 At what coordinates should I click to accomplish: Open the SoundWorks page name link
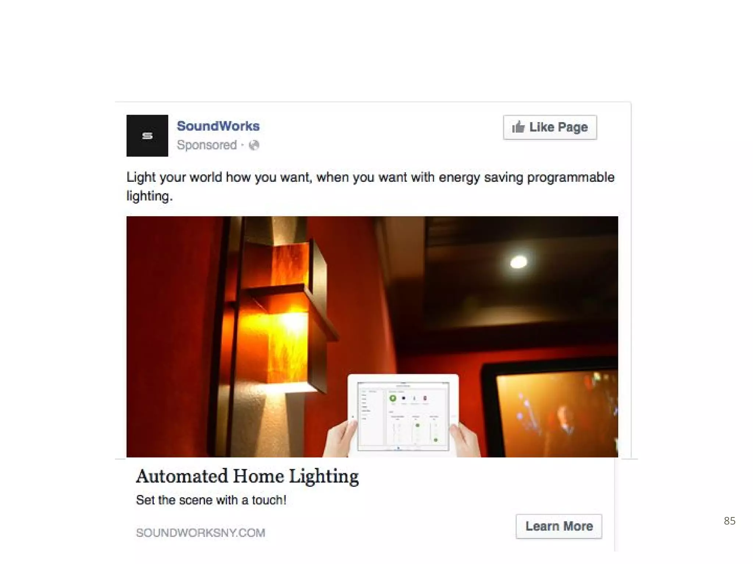pos(218,126)
